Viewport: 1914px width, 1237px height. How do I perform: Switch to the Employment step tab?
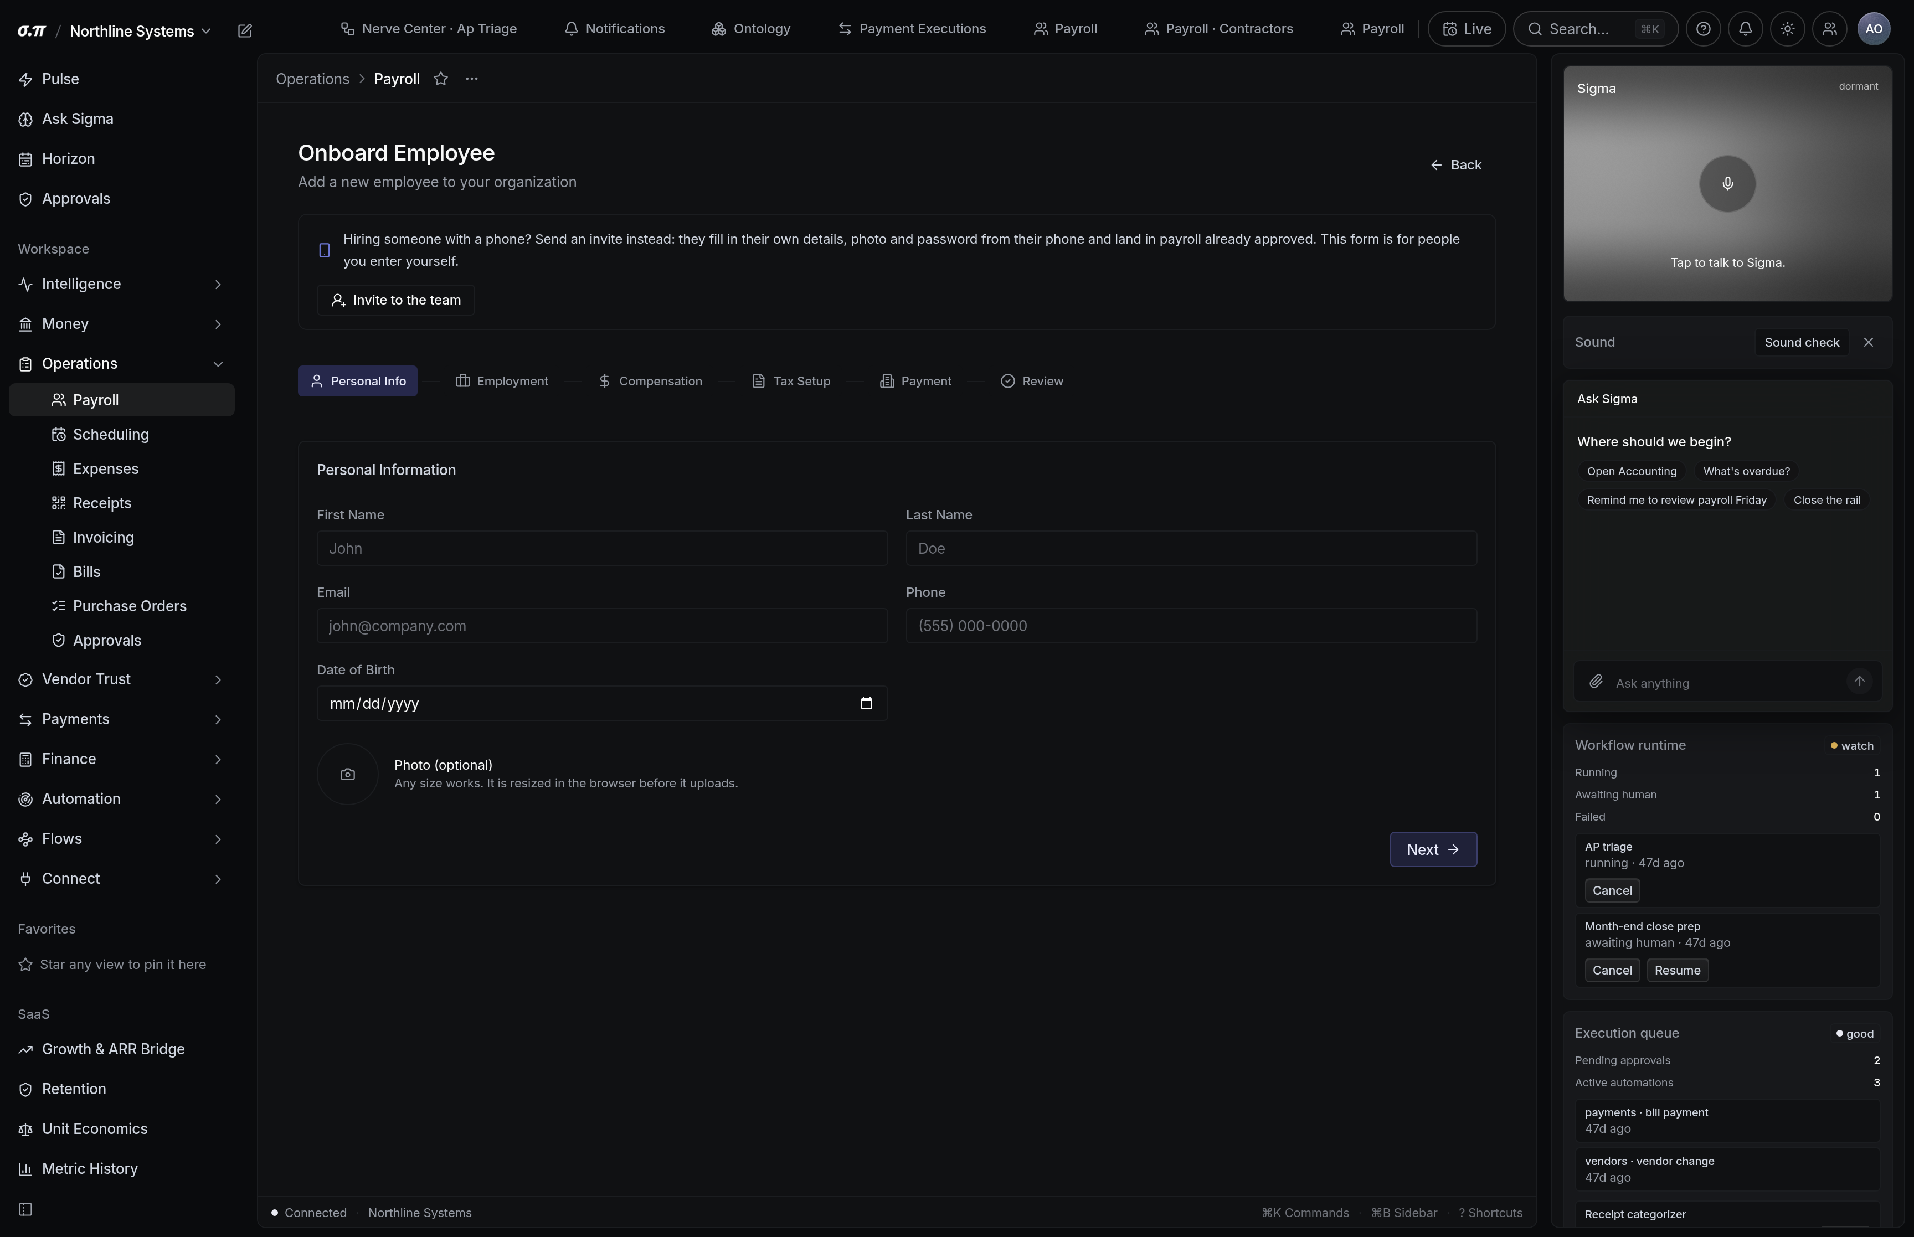502,381
